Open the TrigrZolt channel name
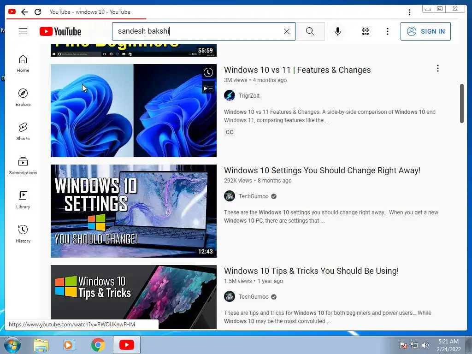 [x=249, y=96]
